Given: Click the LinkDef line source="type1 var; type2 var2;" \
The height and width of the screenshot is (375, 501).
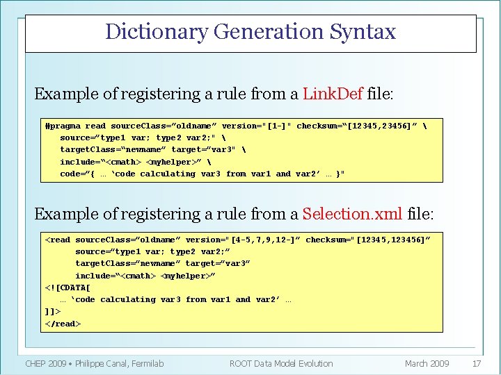Looking at the screenshot, I should pos(143,137).
